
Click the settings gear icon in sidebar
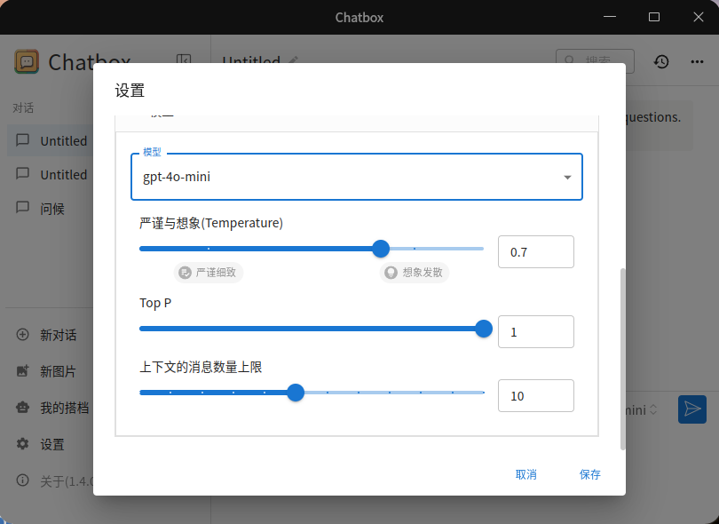(22, 444)
